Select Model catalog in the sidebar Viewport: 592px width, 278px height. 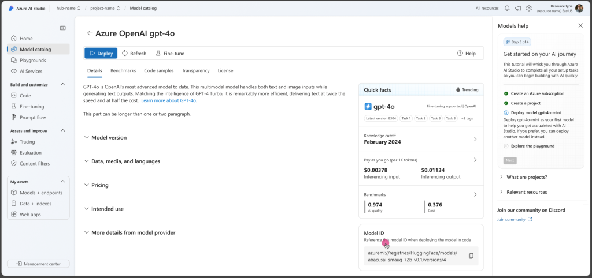pos(38,50)
